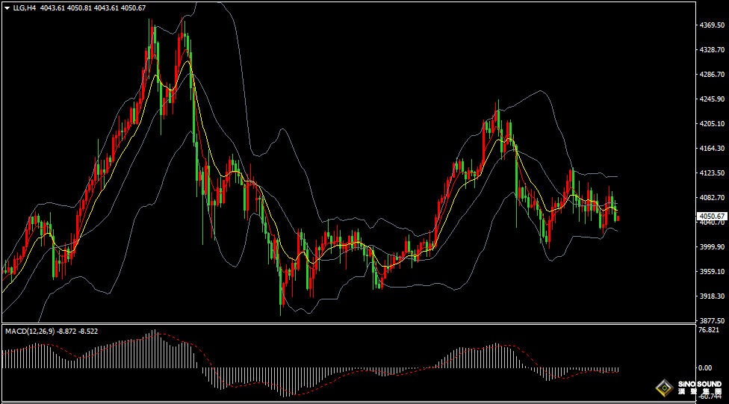This screenshot has width=729, height=404.
Task: Click the 3959.10 price axis label
Action: point(711,272)
